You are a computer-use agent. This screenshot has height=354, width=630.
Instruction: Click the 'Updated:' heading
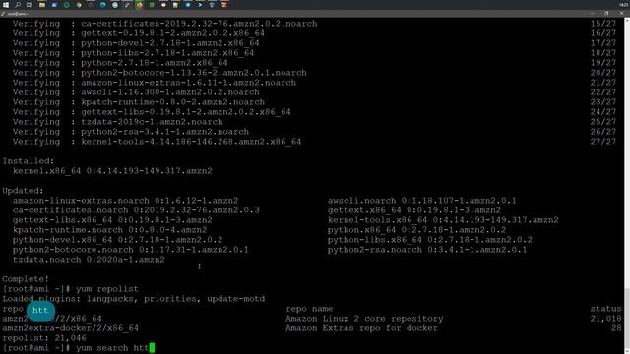[23, 191]
